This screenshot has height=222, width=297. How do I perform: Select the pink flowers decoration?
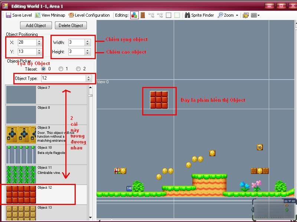[x=257, y=186]
